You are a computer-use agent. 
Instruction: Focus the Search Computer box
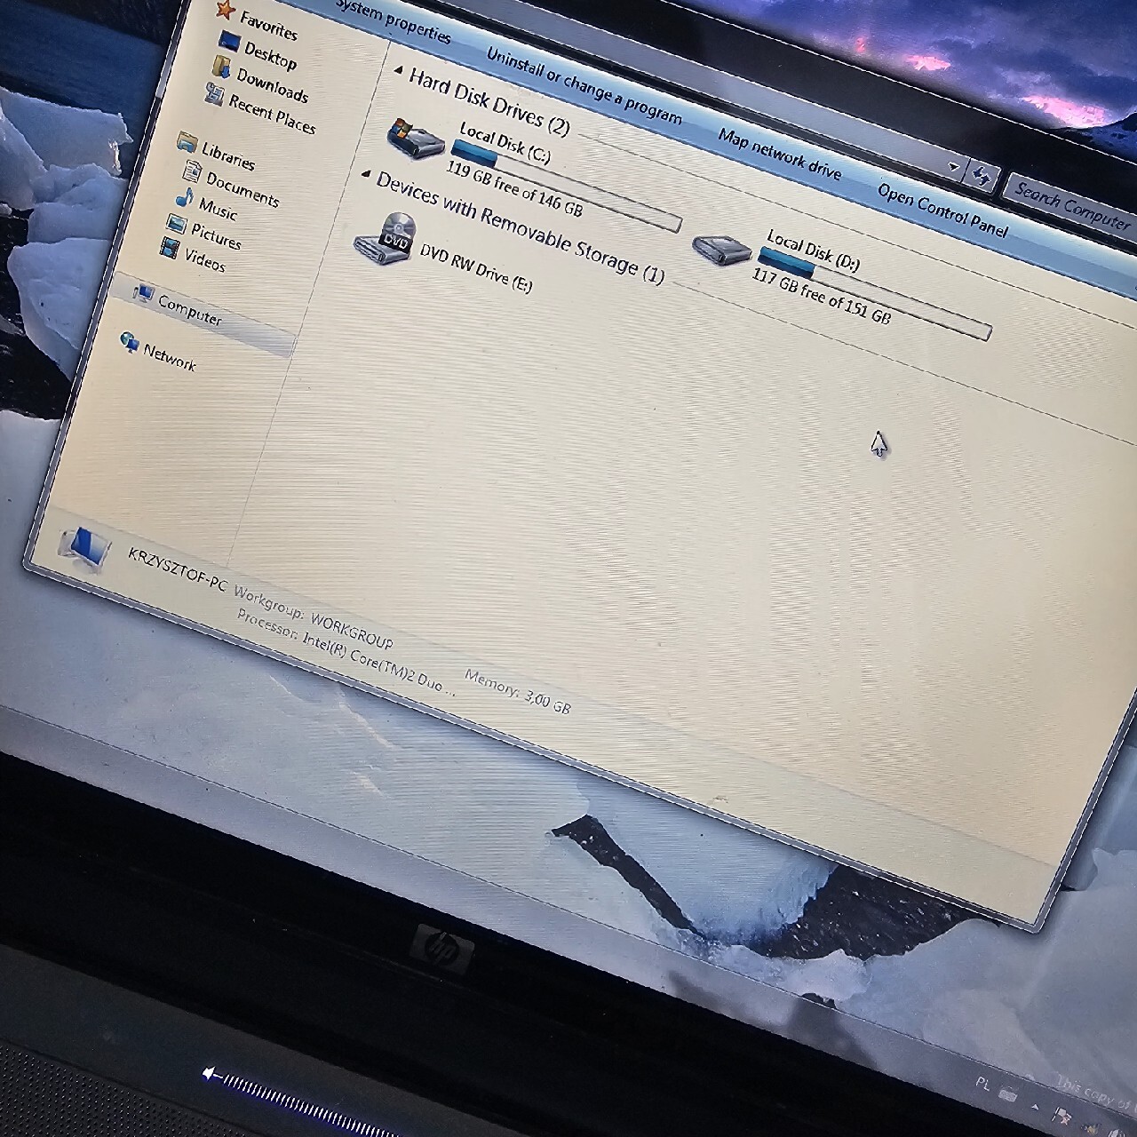(x=1070, y=203)
